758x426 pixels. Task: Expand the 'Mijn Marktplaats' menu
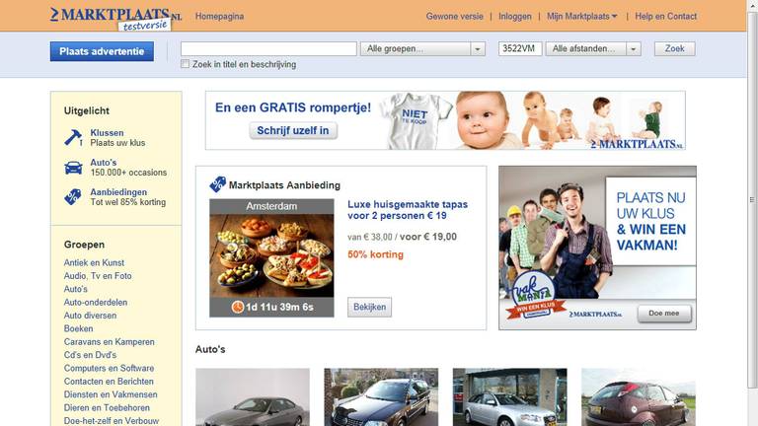(x=582, y=17)
